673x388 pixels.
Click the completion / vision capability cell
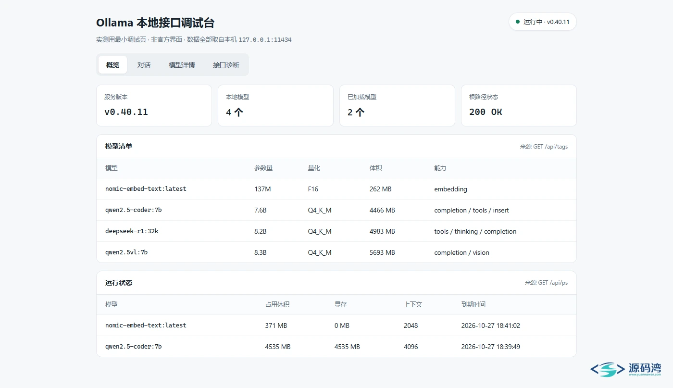pyautogui.click(x=461, y=253)
